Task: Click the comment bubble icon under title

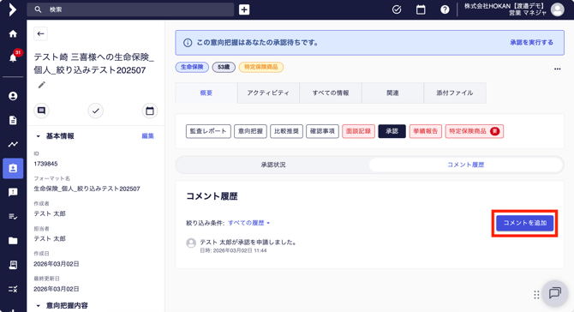Action: 41,111
